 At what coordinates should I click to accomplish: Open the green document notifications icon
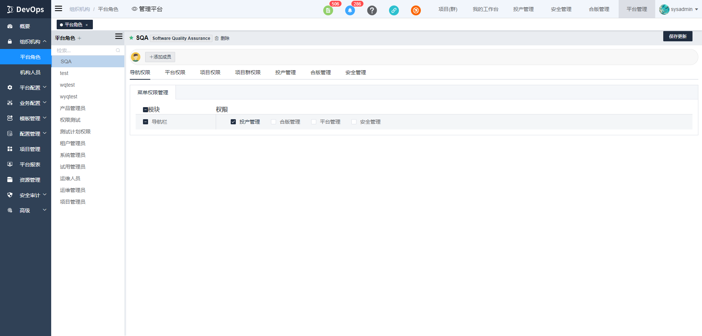point(328,11)
